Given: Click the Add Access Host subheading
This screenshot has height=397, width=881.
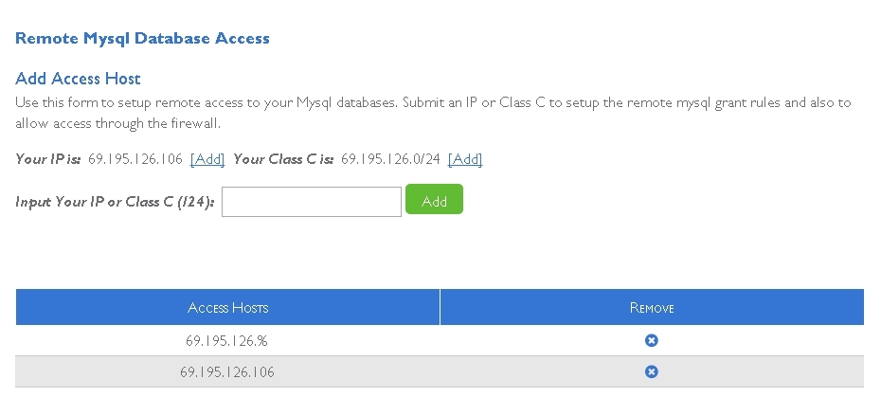Looking at the screenshot, I should pyautogui.click(x=78, y=78).
